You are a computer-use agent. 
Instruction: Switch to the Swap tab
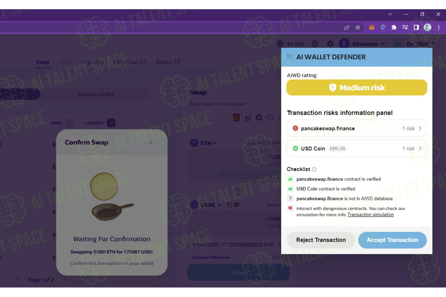coord(43,62)
